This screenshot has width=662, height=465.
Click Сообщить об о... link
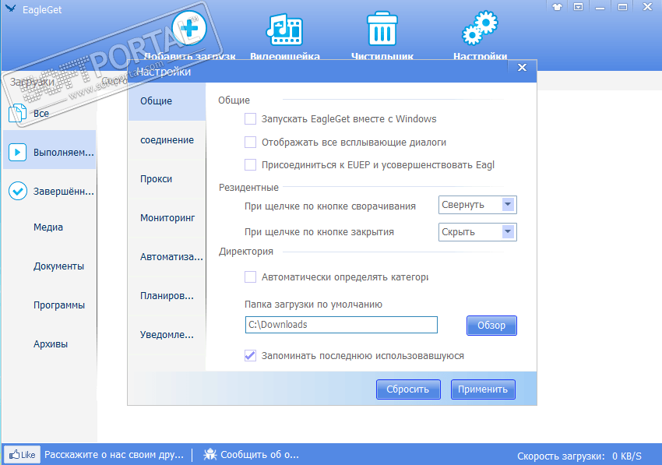point(259,454)
